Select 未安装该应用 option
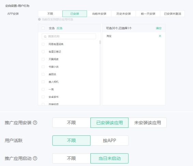 148,123
